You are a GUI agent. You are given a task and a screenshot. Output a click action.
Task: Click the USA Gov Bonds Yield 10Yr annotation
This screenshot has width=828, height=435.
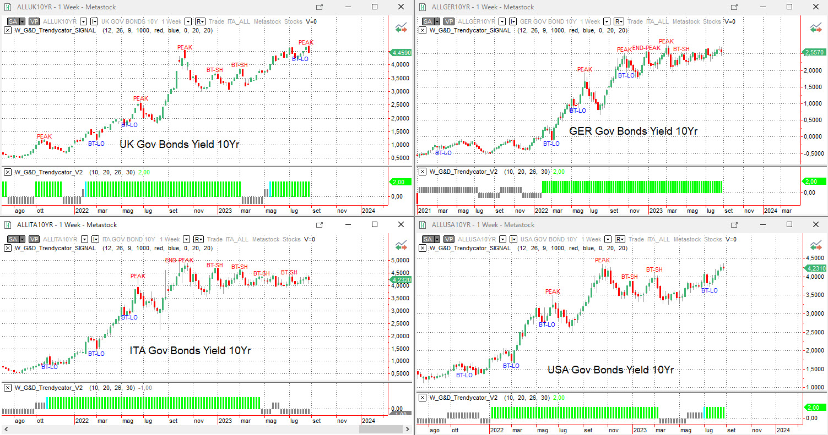point(610,370)
